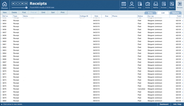Expand details for receipt 6675
Viewport: 184px width, 106px height.
point(1,86)
